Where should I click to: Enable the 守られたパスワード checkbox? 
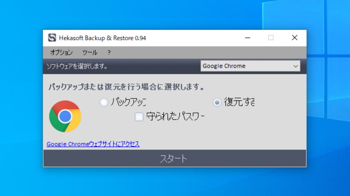tap(139, 117)
